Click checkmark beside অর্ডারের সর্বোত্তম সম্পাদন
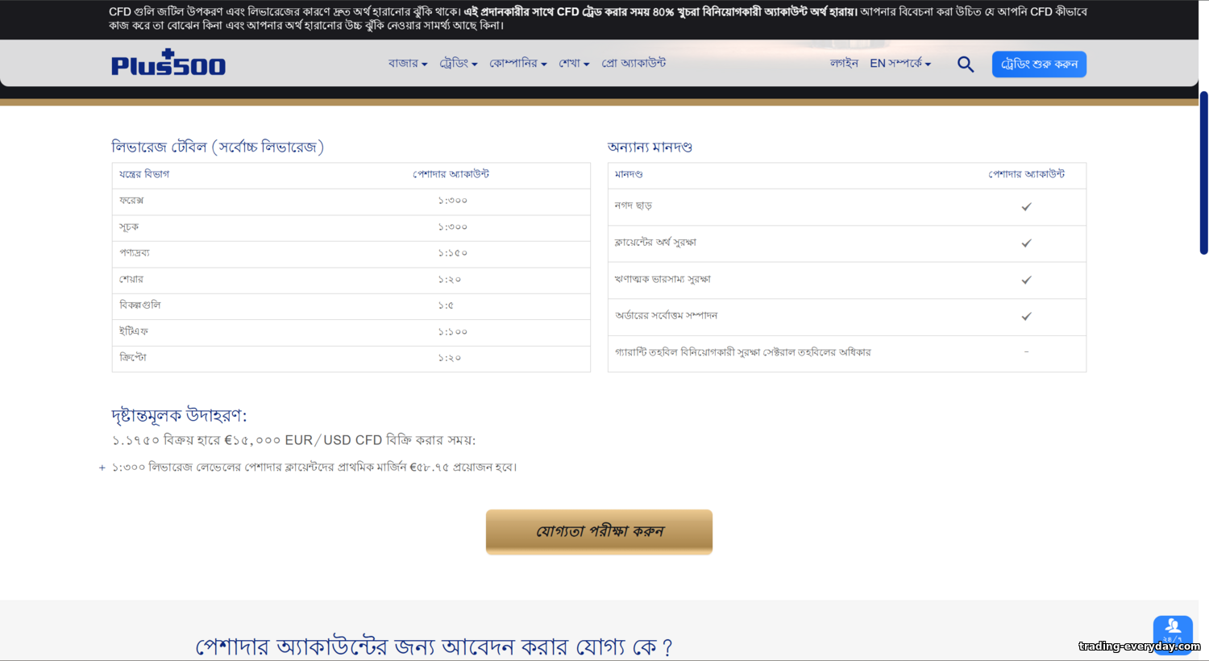The height and width of the screenshot is (661, 1209). tap(1026, 316)
